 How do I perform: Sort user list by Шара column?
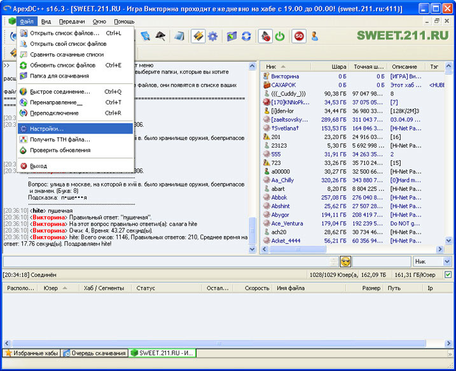click(330, 67)
